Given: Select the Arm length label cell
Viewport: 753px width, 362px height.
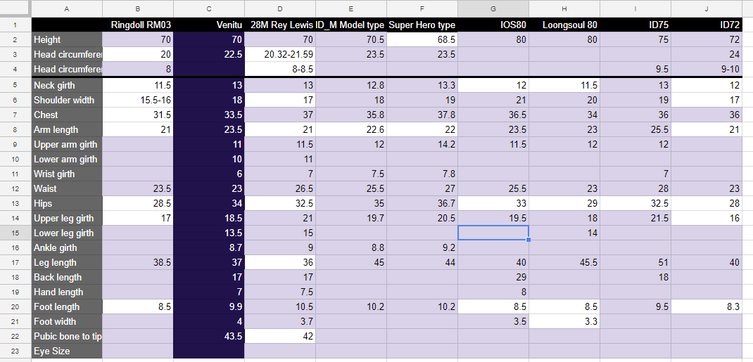Looking at the screenshot, I should [x=67, y=130].
